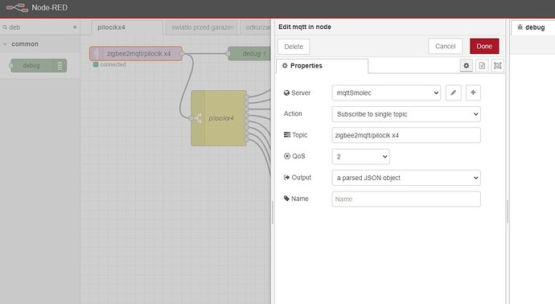The height and width of the screenshot is (304, 555).
Task: Click the Action label text
Action: 293,113
